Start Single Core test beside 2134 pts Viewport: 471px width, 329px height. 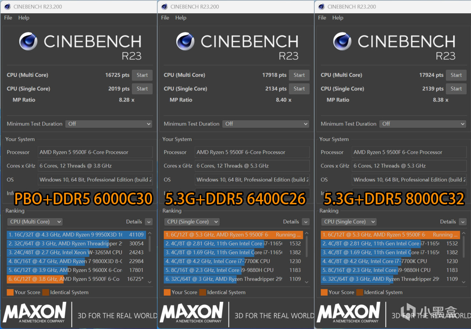pos(299,89)
